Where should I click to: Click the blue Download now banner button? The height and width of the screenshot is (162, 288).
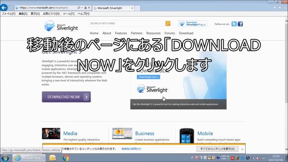[148, 77]
